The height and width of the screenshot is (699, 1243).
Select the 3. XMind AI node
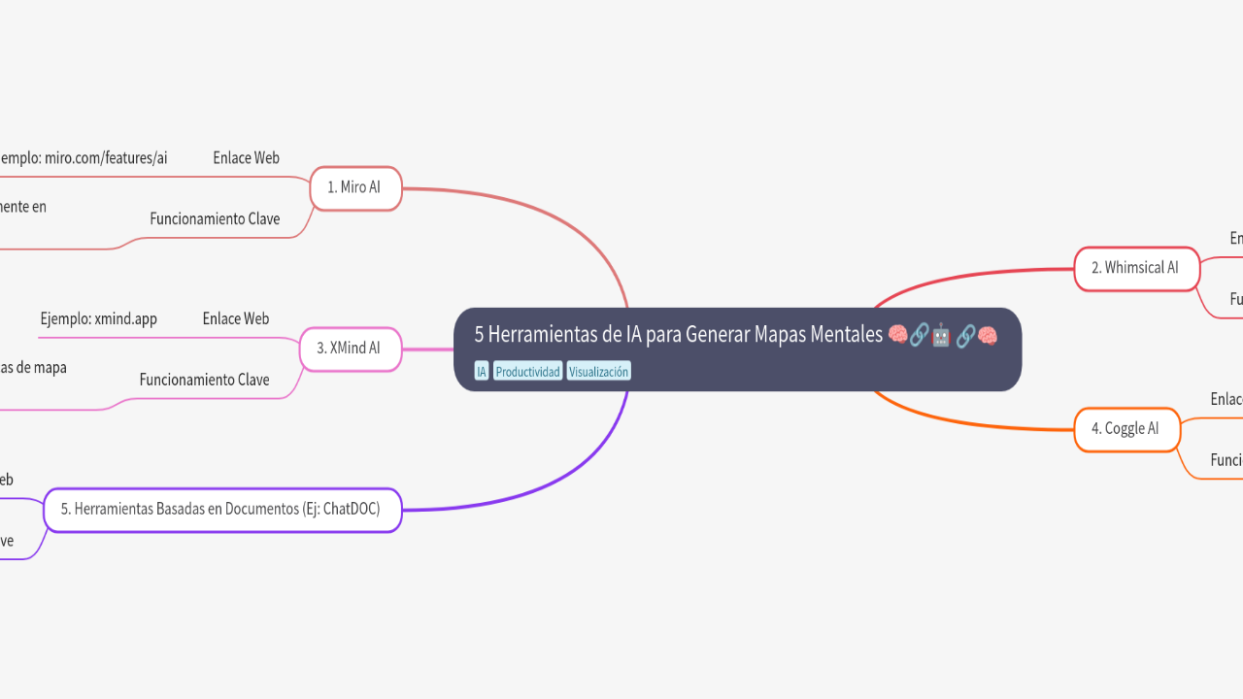click(x=350, y=348)
